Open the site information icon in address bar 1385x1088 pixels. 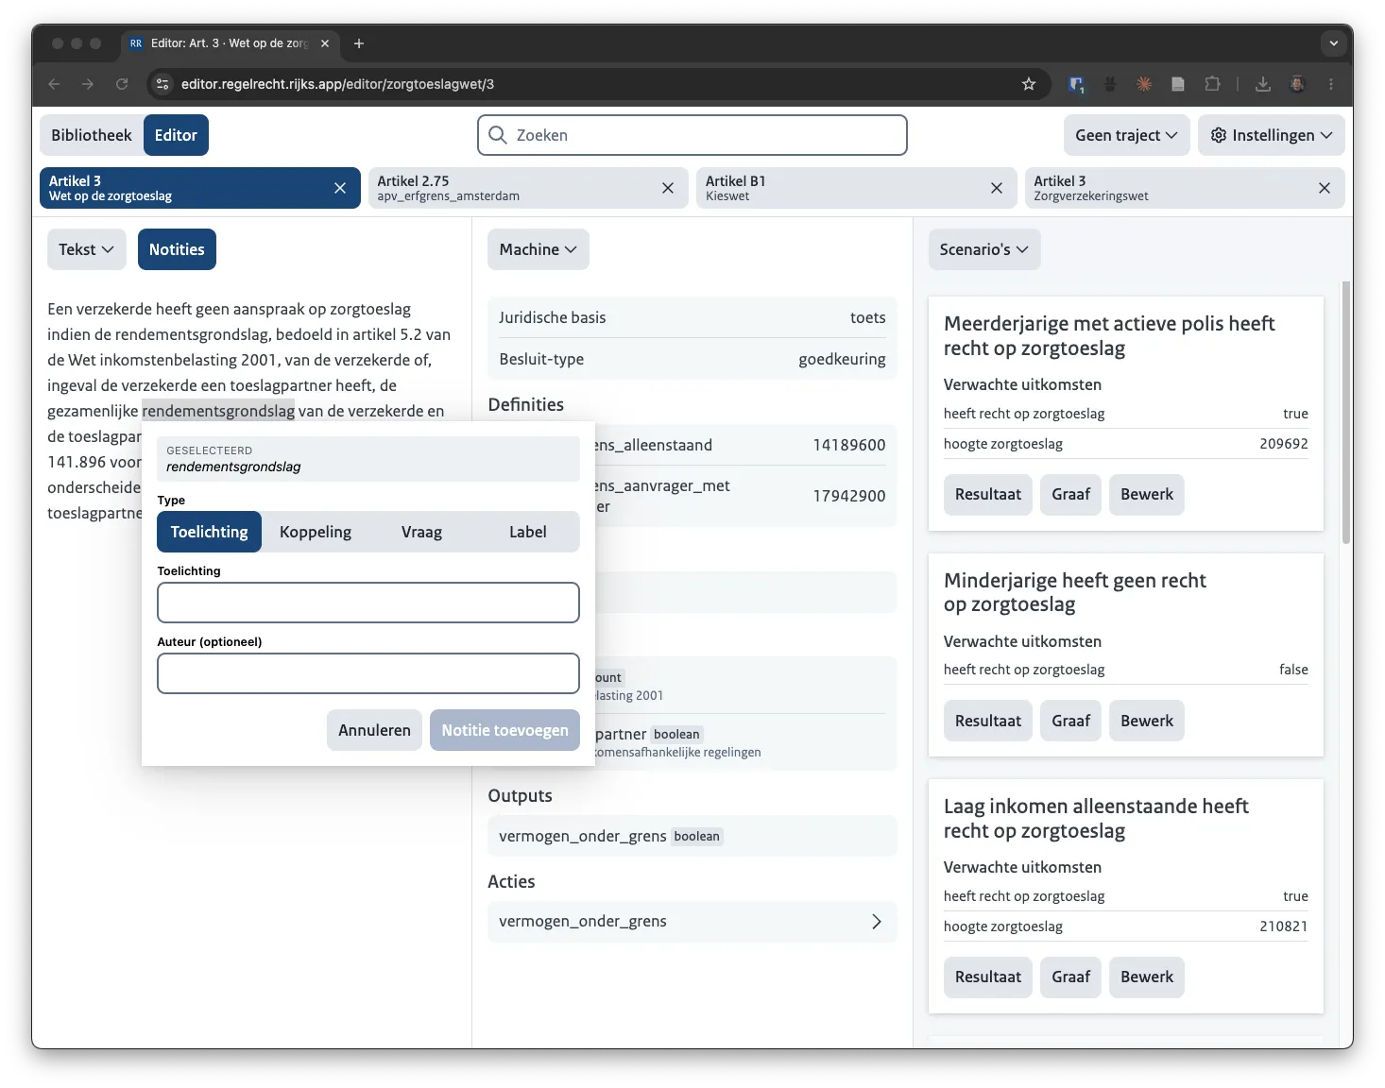[162, 84]
